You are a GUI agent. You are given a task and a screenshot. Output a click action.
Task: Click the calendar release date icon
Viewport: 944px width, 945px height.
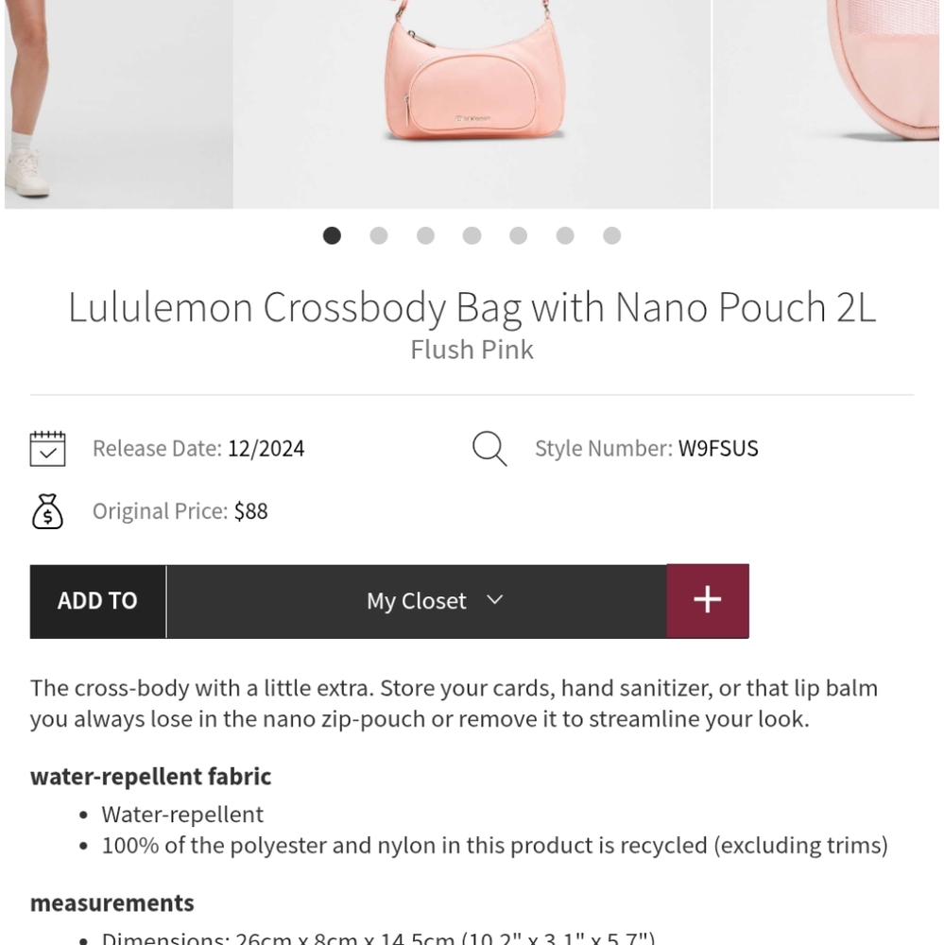coord(47,449)
